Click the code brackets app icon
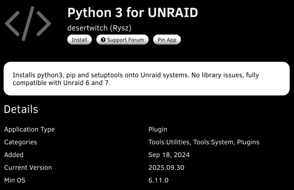This screenshot has width=294, height=190. pyautogui.click(x=28, y=23)
